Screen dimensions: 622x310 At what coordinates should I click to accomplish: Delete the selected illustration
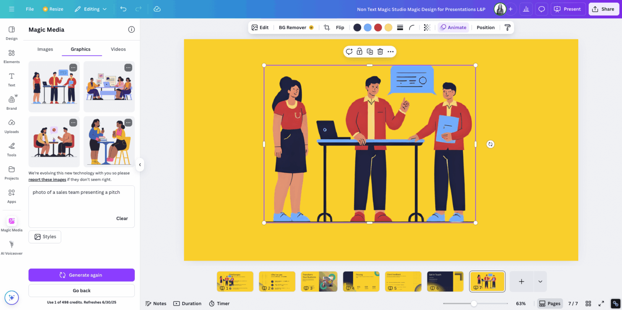click(380, 51)
